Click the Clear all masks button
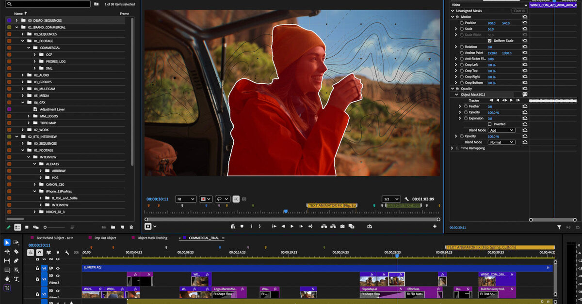Screen dimensions: 582x304 519,11
